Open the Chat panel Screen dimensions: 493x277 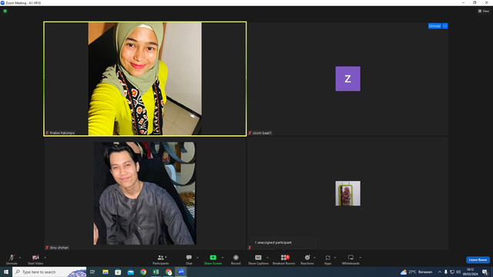click(189, 259)
